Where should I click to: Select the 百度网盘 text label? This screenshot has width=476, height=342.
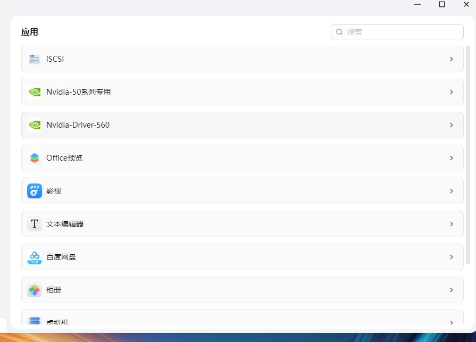click(x=61, y=257)
